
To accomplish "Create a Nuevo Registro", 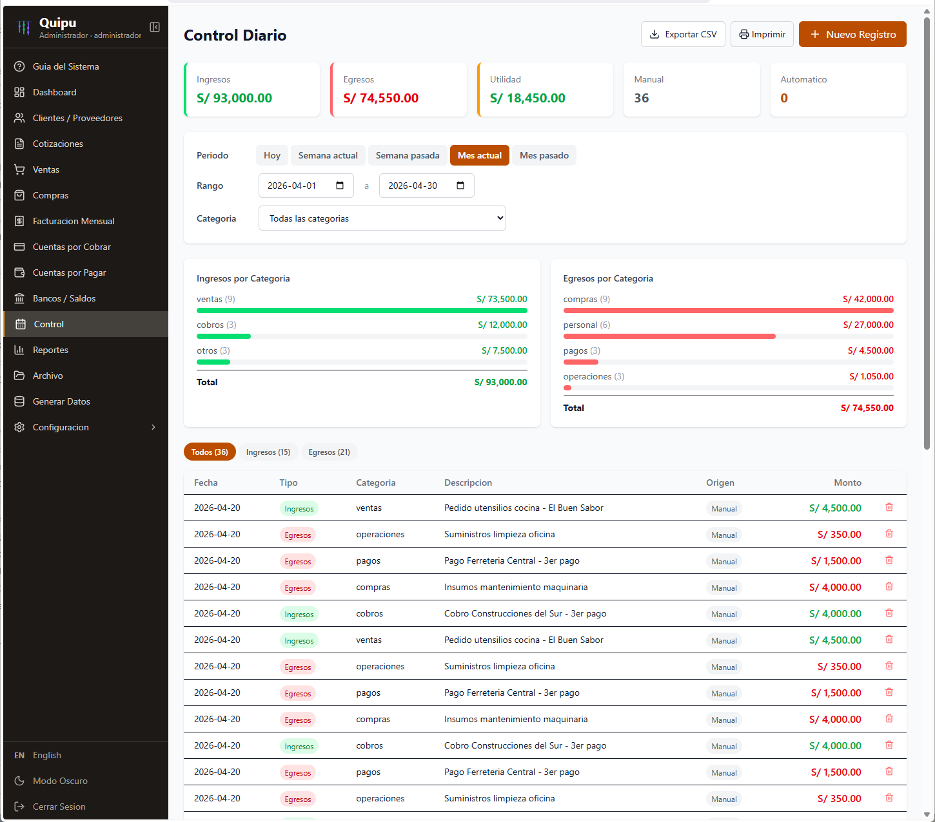I will pyautogui.click(x=852, y=34).
